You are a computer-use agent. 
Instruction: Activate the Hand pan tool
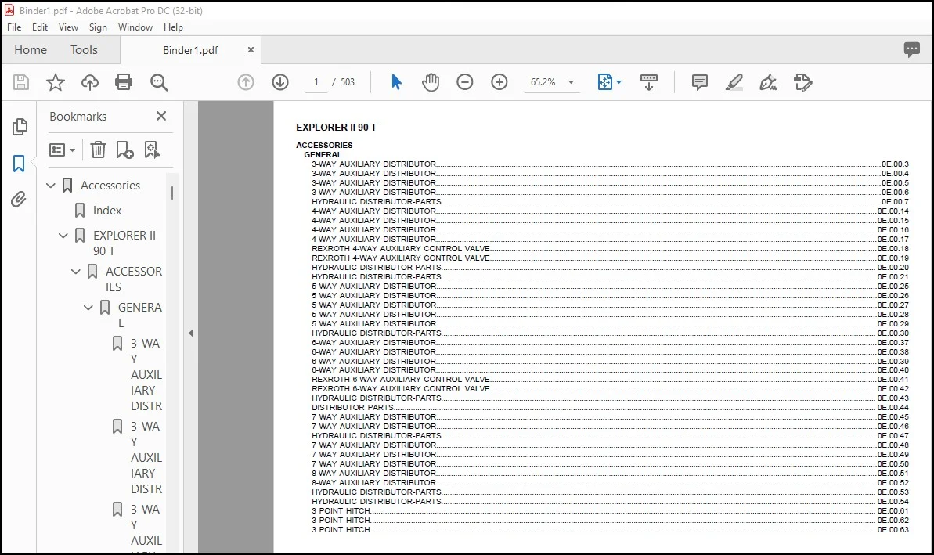point(431,82)
